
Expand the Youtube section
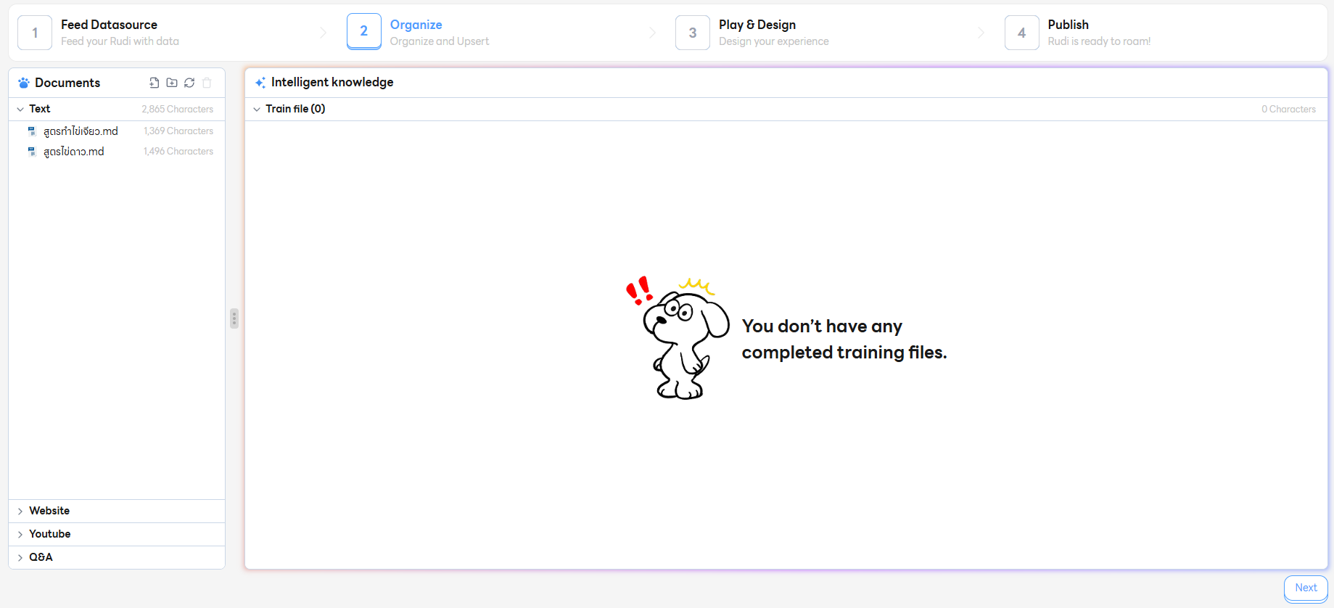click(20, 534)
